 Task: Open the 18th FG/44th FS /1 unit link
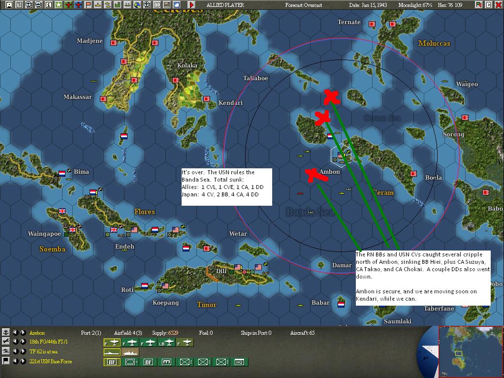[49, 342]
